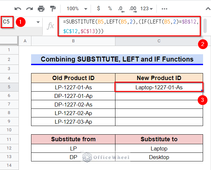Select the cell containing Laptop in row 12
This screenshot has width=211, height=170.
[159, 149]
